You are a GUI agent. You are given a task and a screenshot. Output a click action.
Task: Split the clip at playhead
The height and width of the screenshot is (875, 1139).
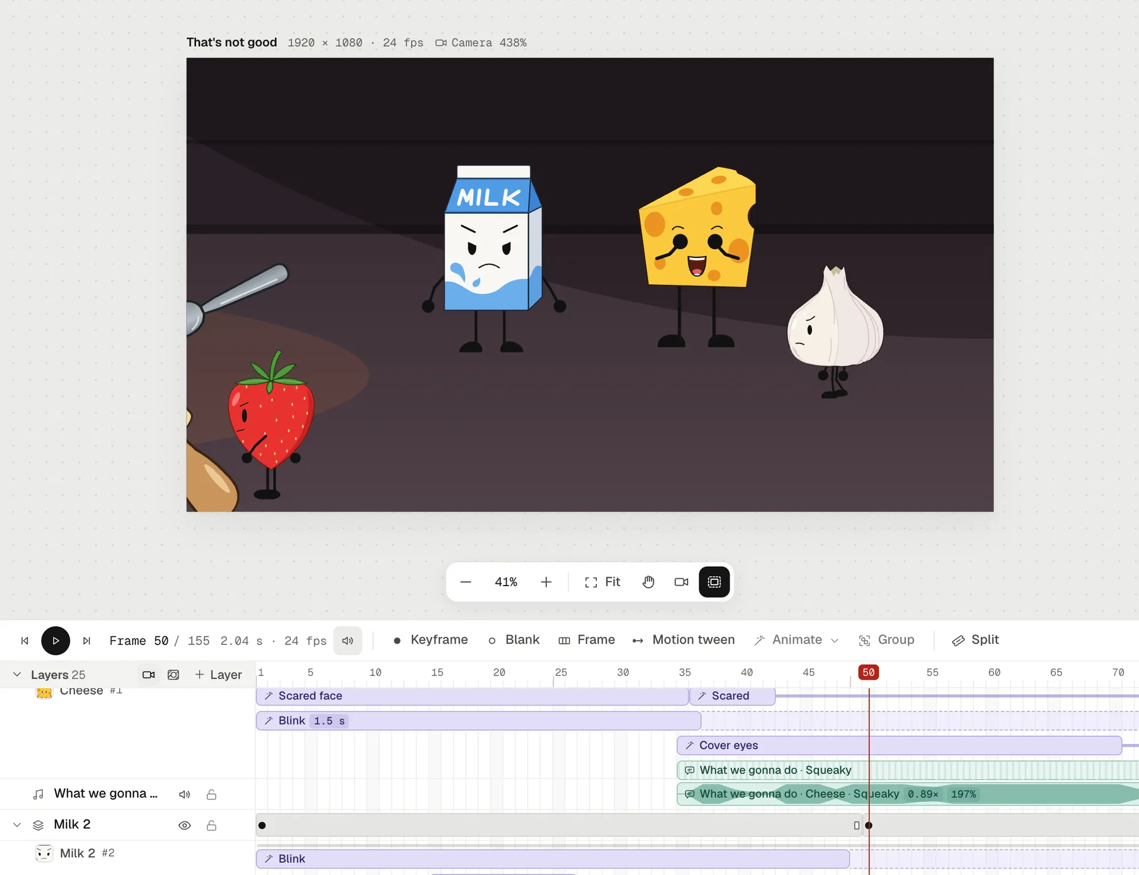tap(976, 640)
